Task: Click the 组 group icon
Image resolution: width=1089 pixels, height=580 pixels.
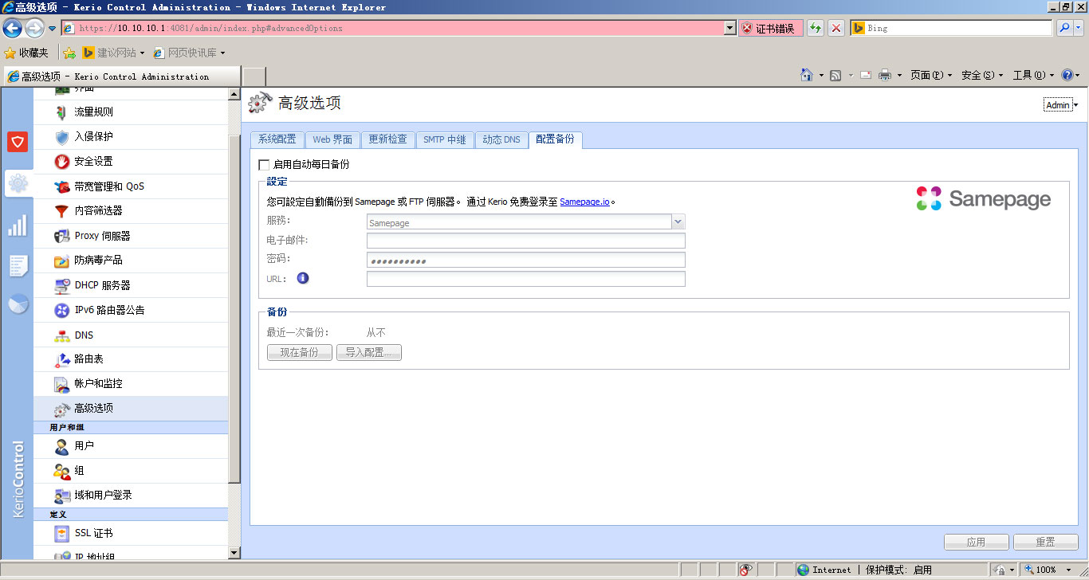Action: [61, 471]
